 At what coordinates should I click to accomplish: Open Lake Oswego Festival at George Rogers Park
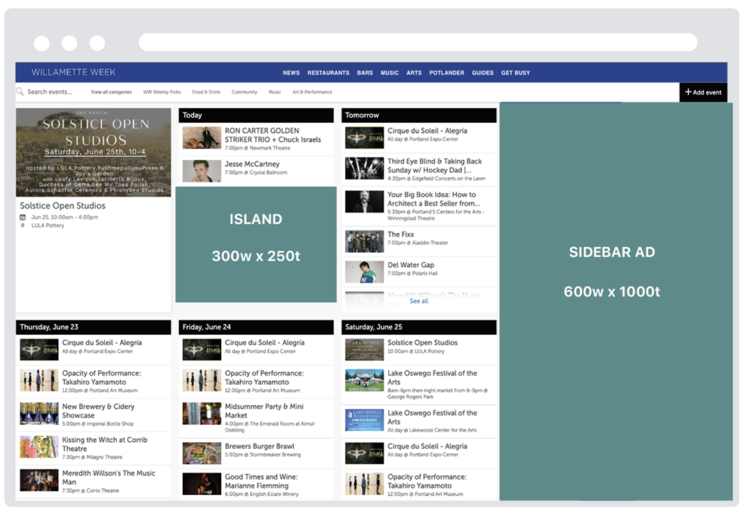coord(432,377)
